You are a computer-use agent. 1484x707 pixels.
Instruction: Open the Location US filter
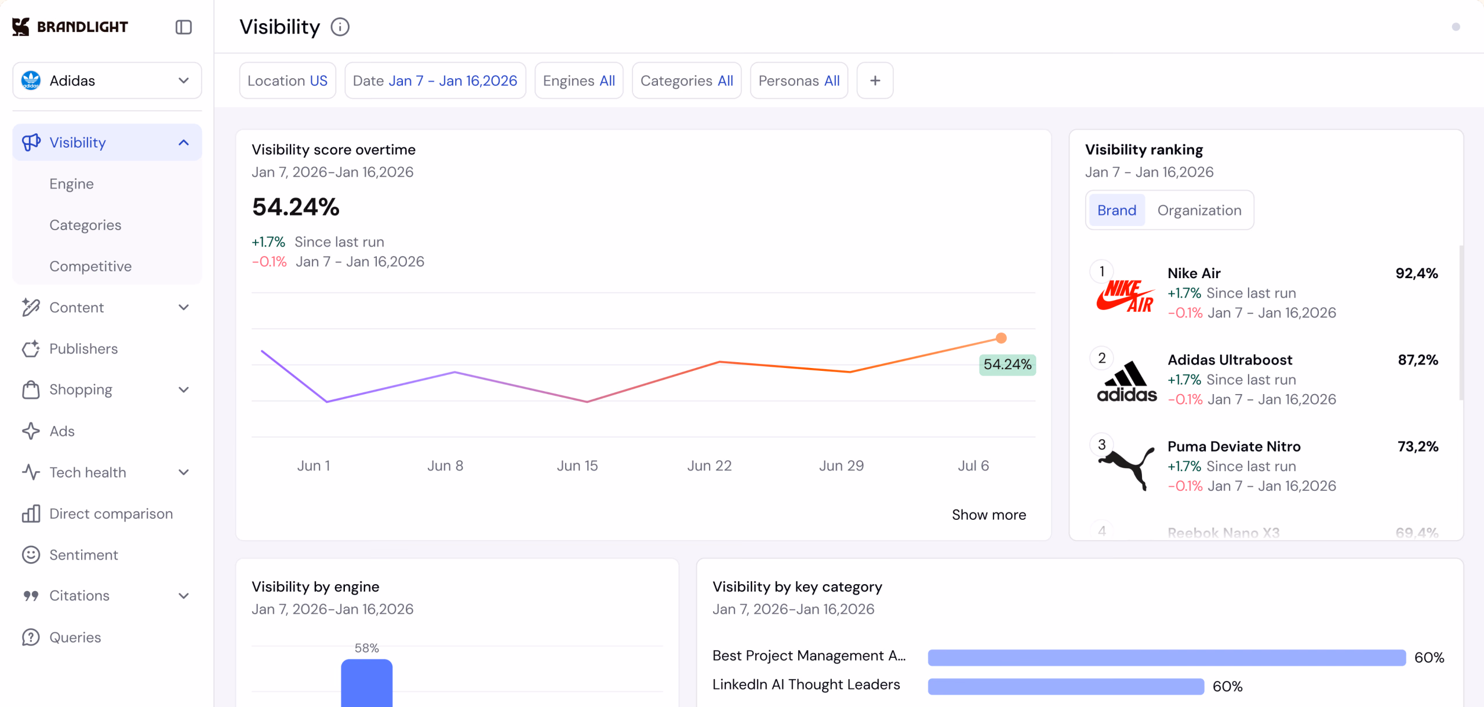pyautogui.click(x=288, y=81)
